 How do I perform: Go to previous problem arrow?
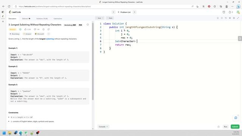113,12
